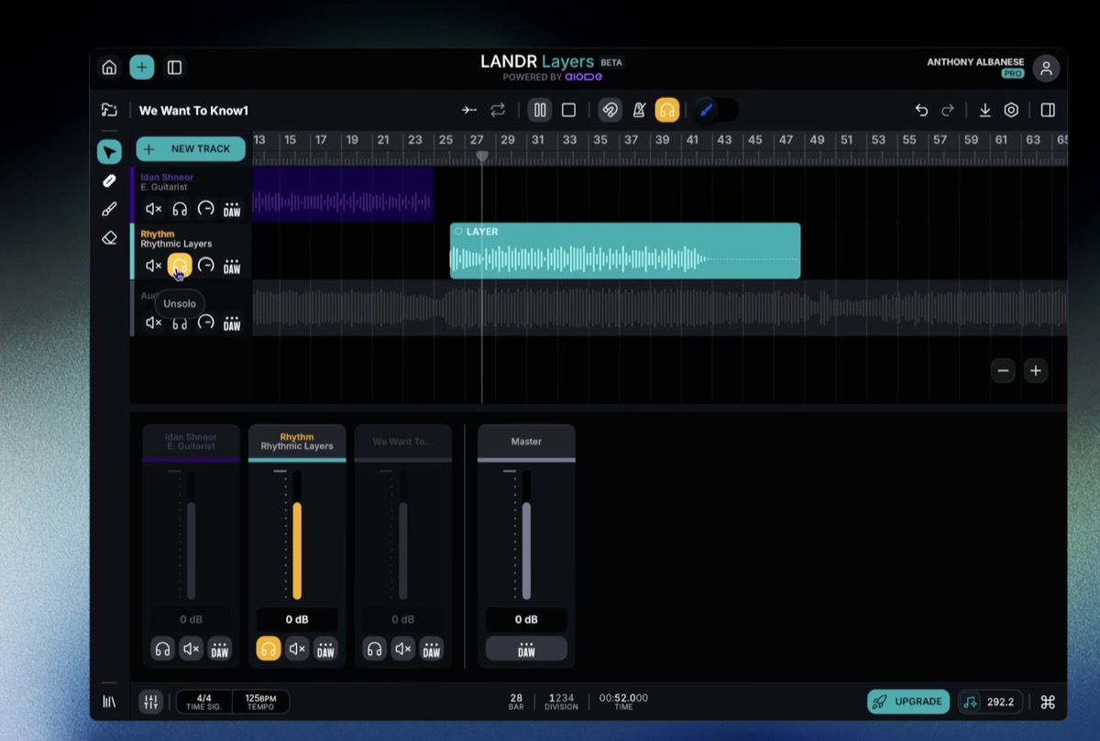Click the Upgrade button
The image size is (1100, 741).
pyautogui.click(x=908, y=702)
